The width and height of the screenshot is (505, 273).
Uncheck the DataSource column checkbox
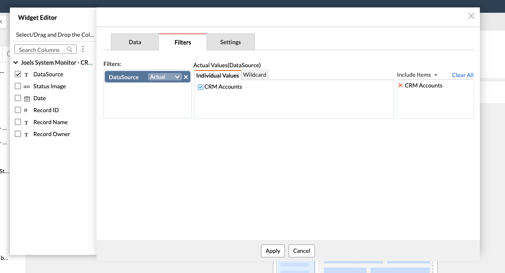pos(18,74)
